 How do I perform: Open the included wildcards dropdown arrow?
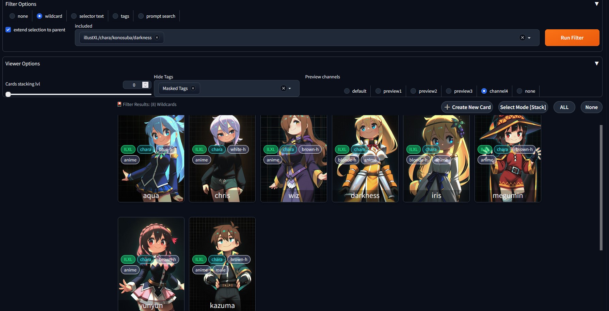(529, 38)
